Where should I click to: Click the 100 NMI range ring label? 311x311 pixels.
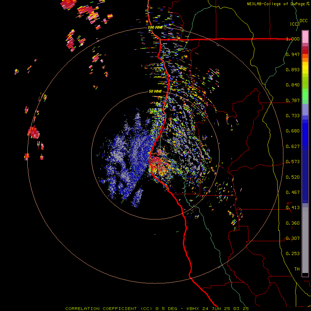click(155, 27)
